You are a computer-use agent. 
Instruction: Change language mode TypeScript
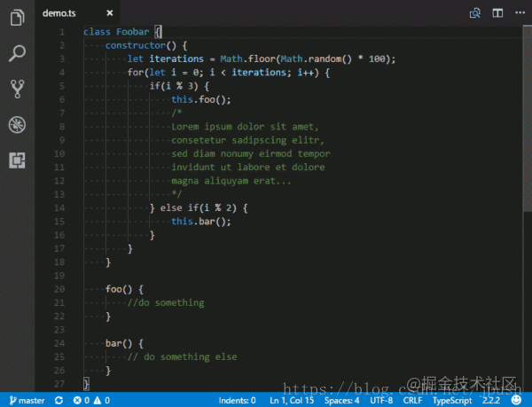pyautogui.click(x=452, y=401)
